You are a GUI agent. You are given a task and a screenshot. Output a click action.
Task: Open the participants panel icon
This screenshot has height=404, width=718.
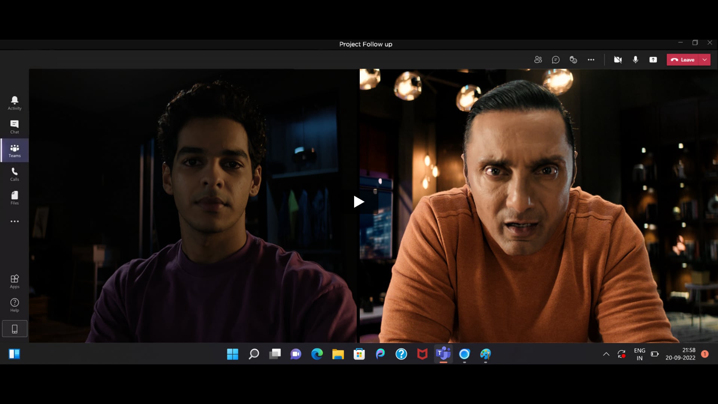click(x=538, y=60)
